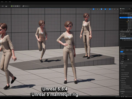The image size is (132, 99).
Task: Toggle visibility of selected SkyLight row
Action: [x=120, y=18]
